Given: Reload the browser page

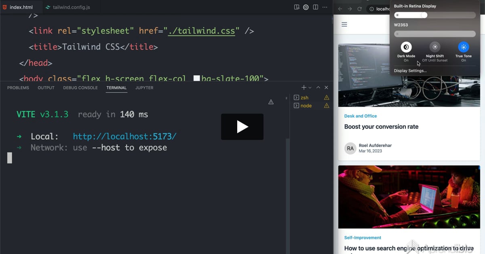Looking at the screenshot, I should [x=359, y=8].
